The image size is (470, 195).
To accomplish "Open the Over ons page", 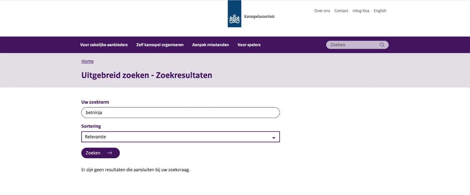I will click(322, 11).
